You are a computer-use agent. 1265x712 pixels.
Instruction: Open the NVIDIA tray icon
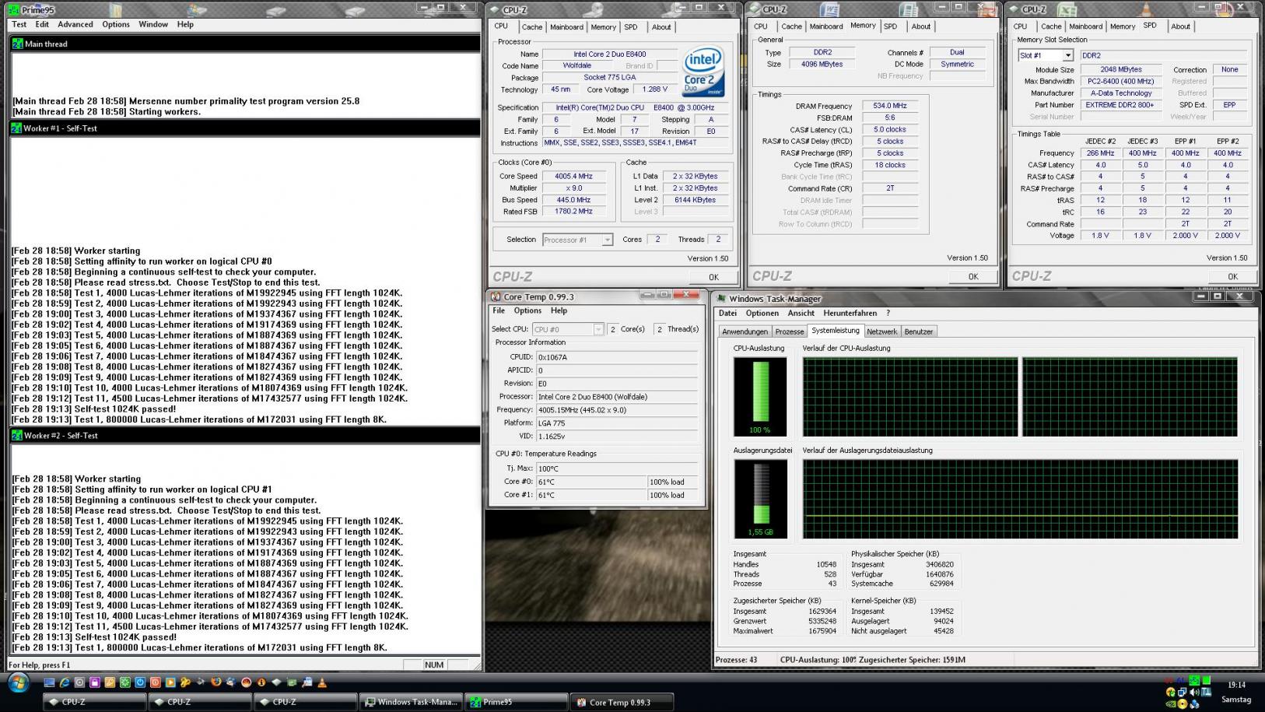click(1171, 703)
